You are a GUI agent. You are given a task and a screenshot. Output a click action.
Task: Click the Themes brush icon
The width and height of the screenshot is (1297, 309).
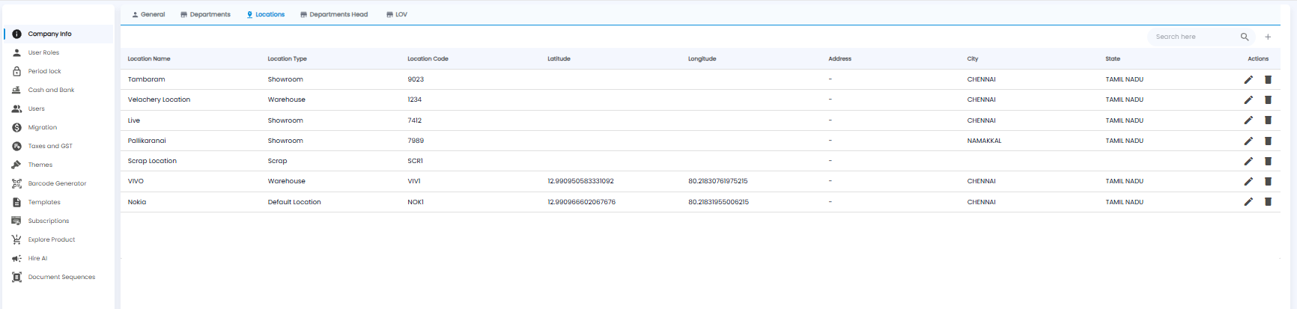pos(16,165)
